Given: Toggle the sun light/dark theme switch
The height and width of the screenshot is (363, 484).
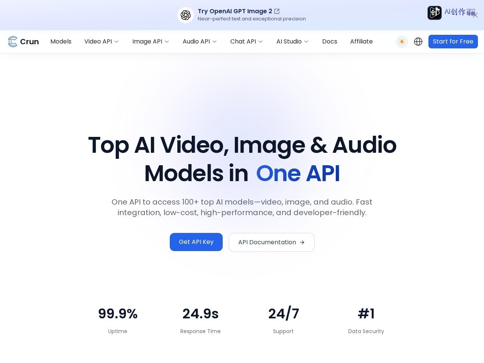Looking at the screenshot, I should (x=402, y=42).
